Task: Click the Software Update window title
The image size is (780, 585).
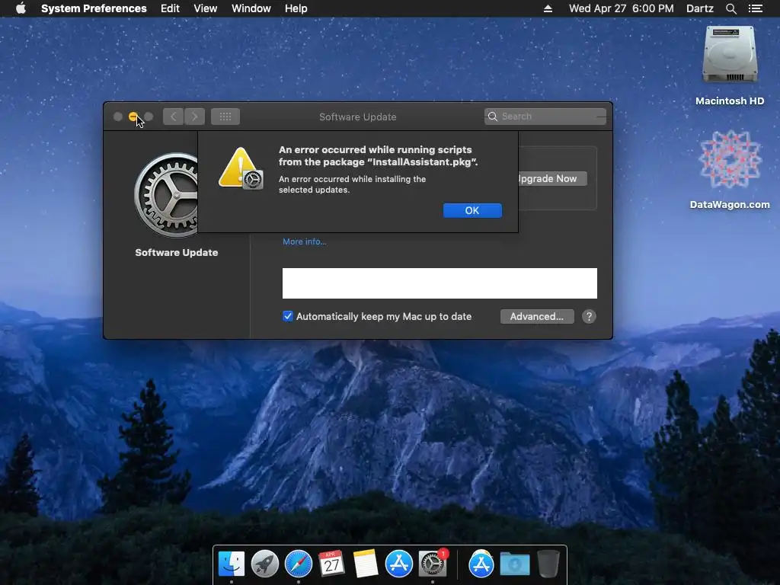Action: coord(358,117)
